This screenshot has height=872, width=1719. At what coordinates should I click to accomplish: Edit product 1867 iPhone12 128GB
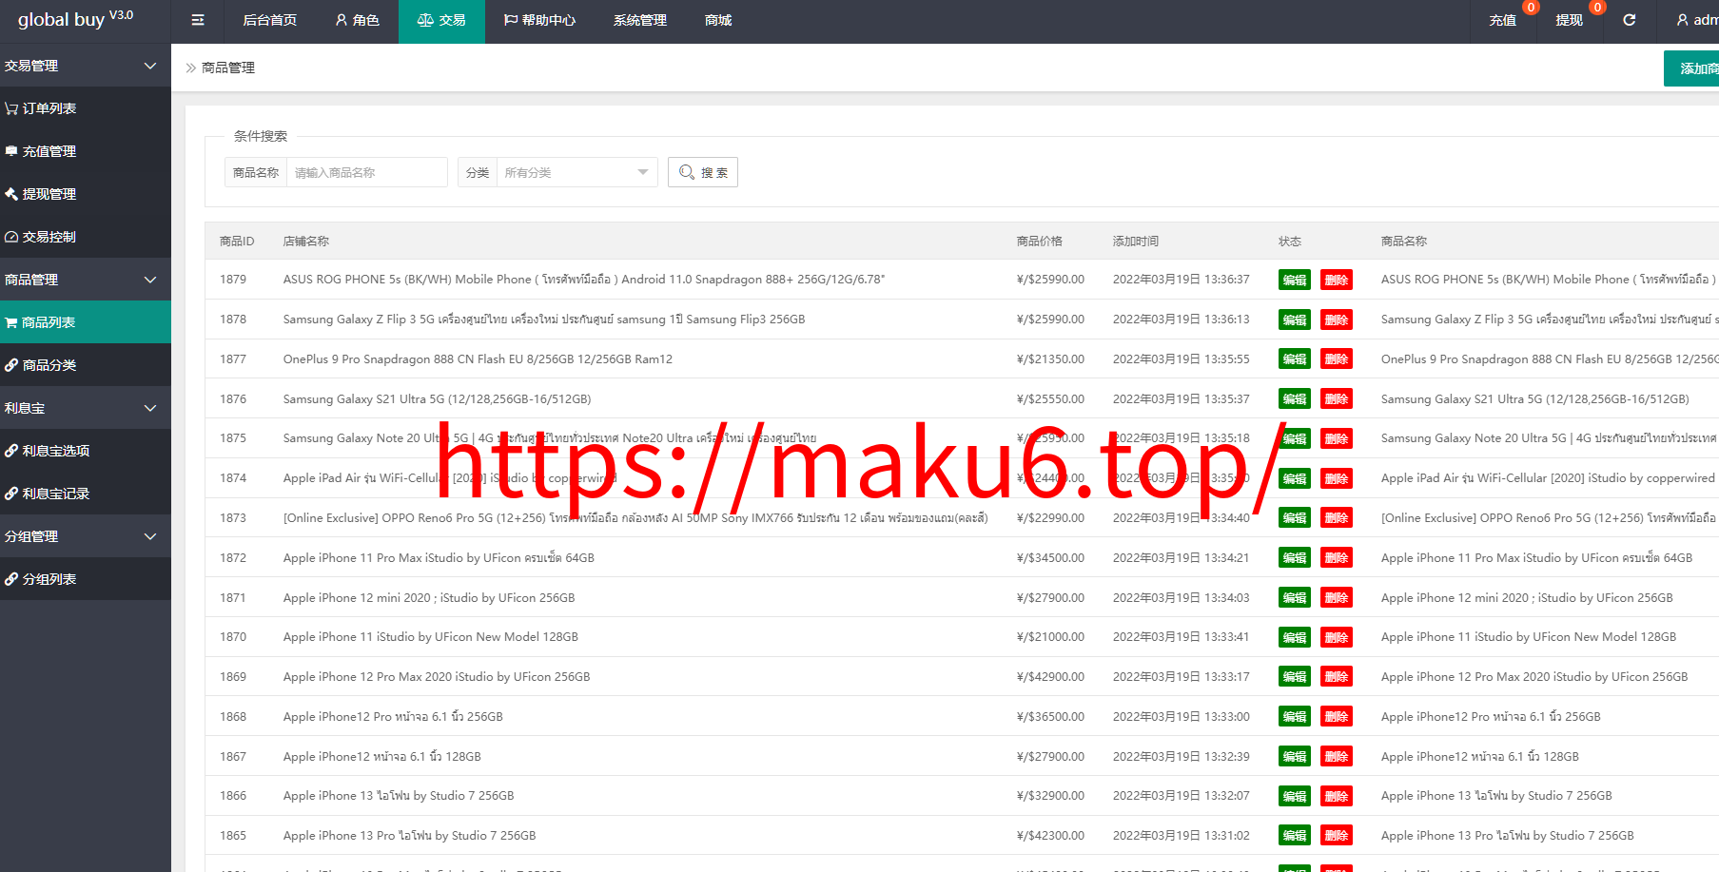tap(1295, 757)
